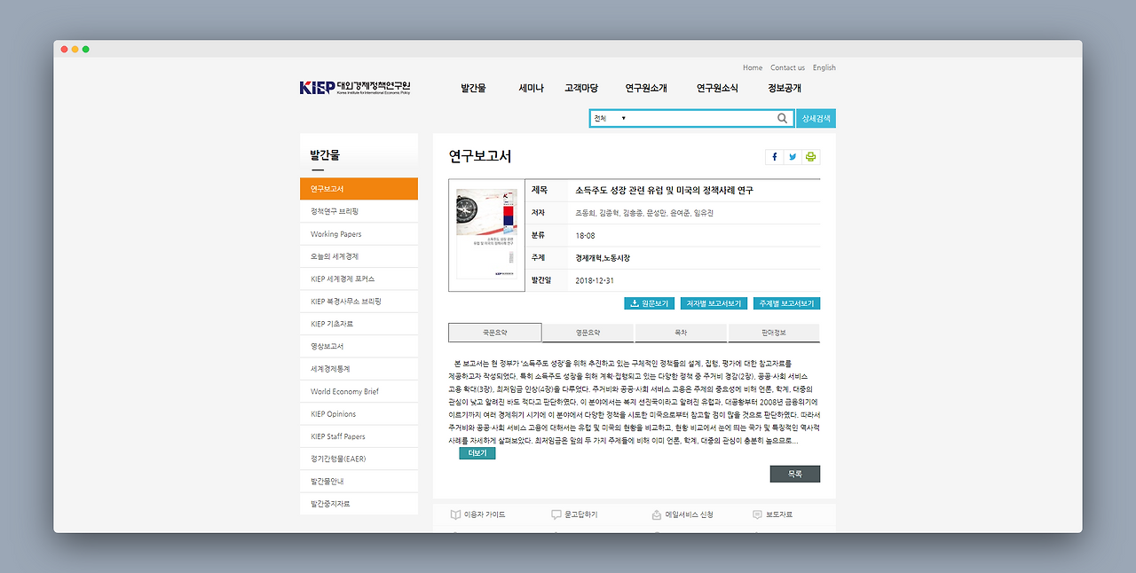Open the 발간물 top menu
1136x573 pixels.
click(473, 88)
